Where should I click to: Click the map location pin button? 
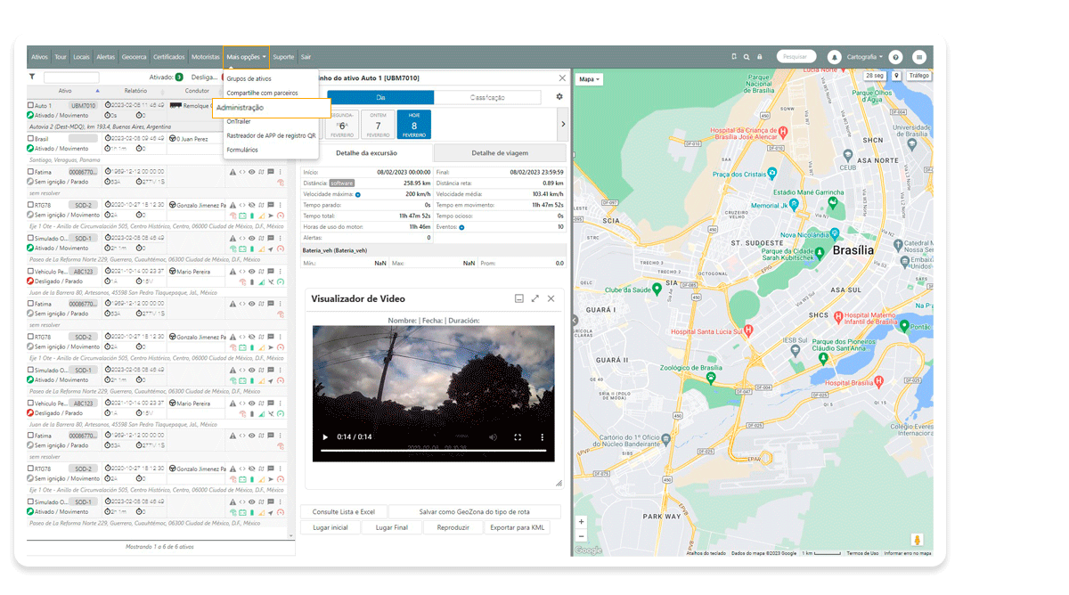895,77
